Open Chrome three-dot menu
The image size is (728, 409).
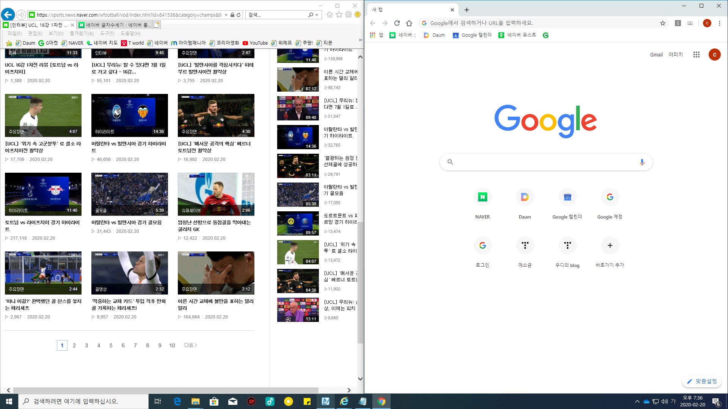click(719, 23)
